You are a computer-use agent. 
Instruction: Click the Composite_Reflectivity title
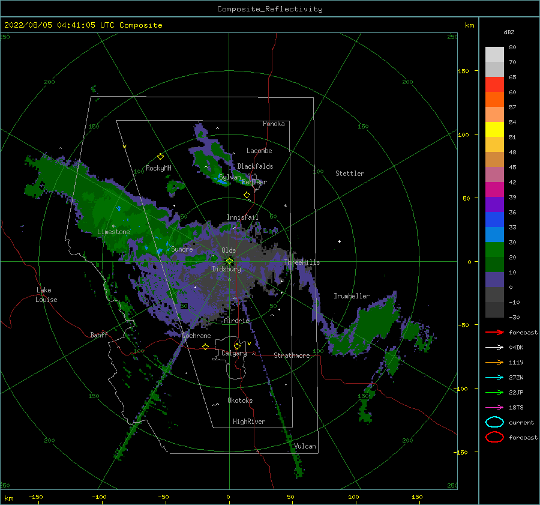270,9
